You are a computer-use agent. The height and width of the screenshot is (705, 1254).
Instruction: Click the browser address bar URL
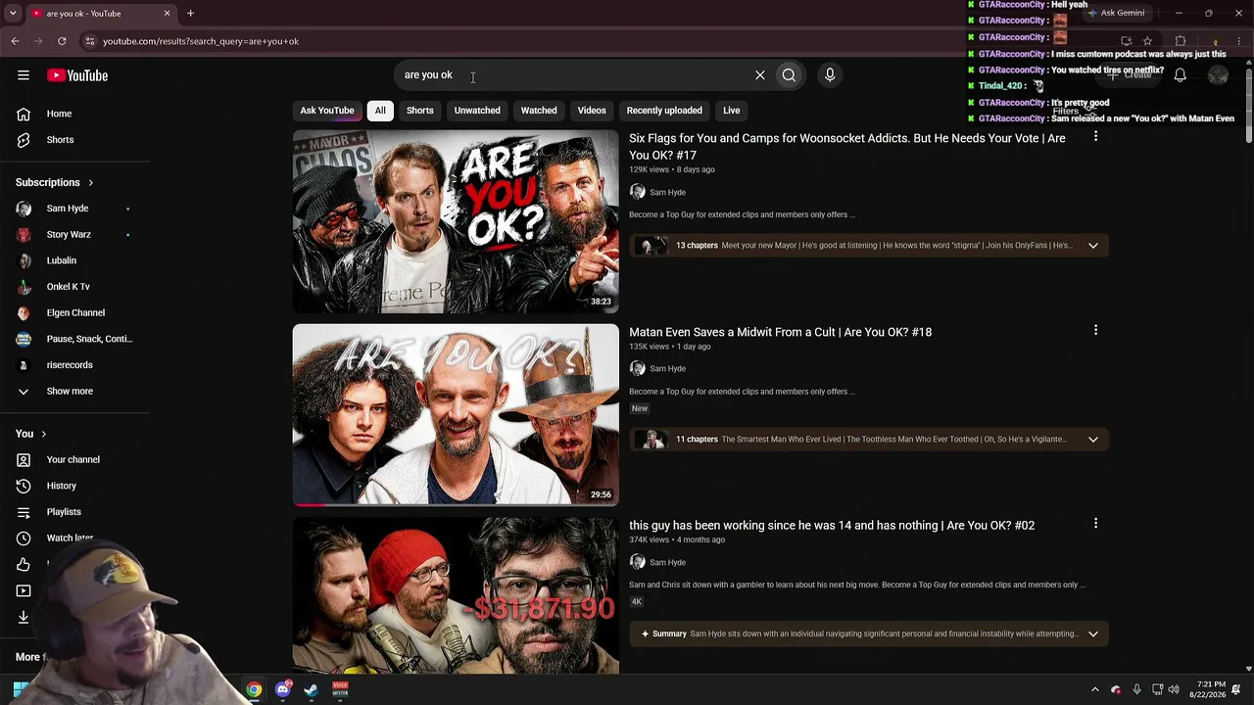tap(201, 41)
